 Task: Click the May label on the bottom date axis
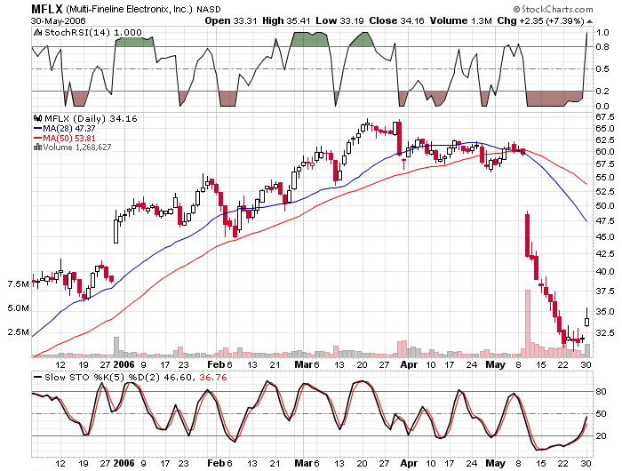(496, 463)
